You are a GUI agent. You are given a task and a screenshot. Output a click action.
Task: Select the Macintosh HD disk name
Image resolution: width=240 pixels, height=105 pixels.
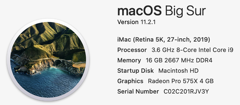point(178,71)
